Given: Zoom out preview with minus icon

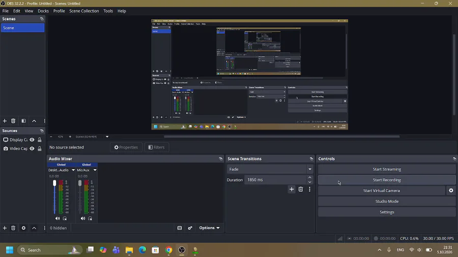Looking at the screenshot, I should 51,137.
